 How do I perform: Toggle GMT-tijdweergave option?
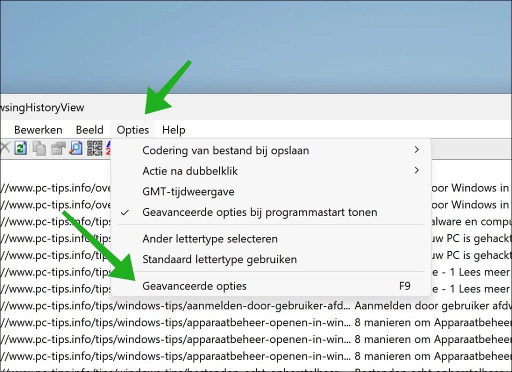point(271,191)
